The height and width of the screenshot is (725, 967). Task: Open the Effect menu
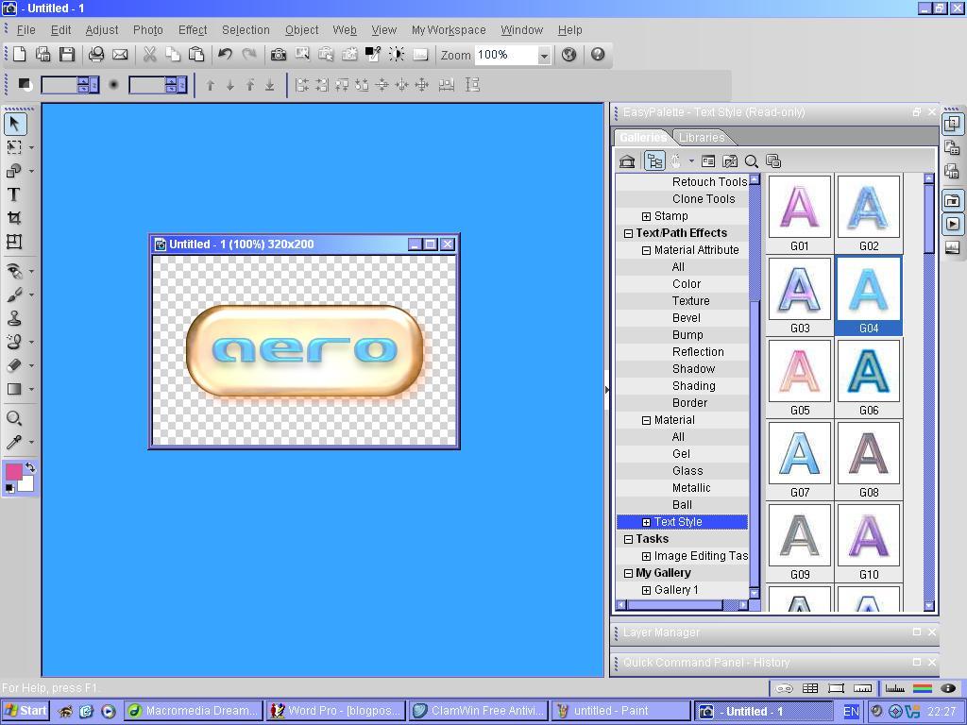[x=192, y=30]
